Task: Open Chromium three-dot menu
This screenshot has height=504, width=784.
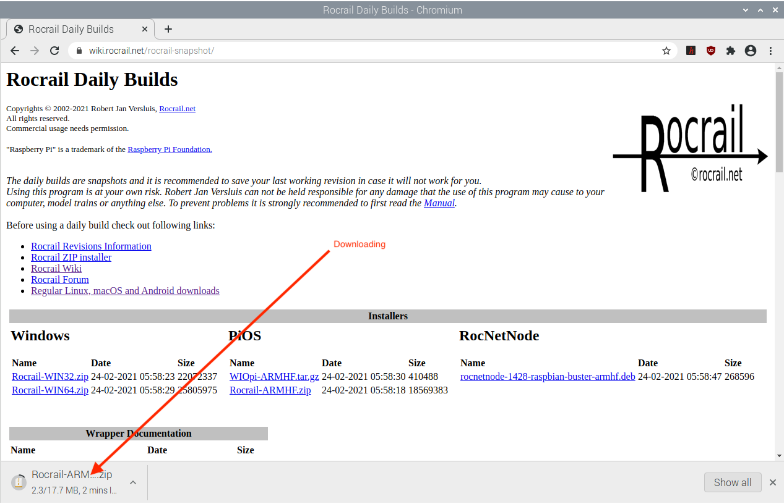Action: (x=770, y=51)
